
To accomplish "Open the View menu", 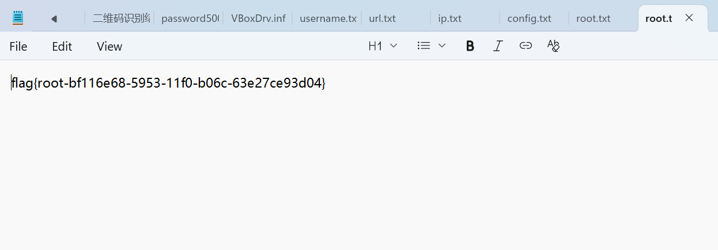I will (109, 47).
